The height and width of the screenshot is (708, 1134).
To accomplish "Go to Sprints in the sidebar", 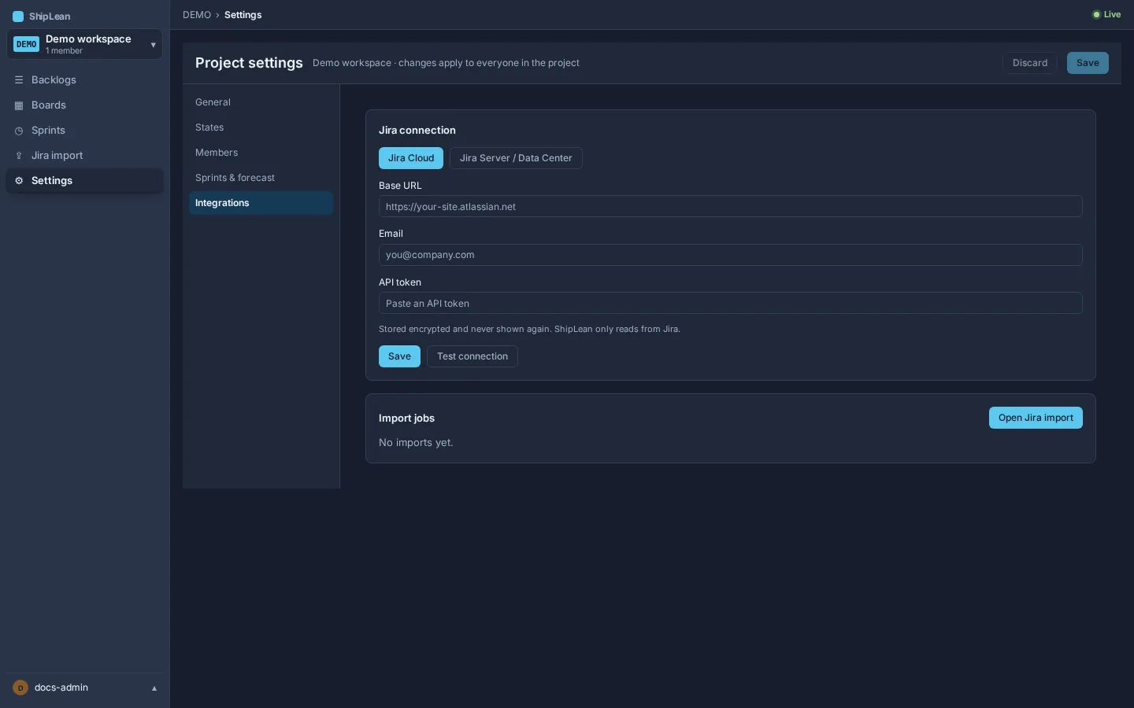I will pos(84,131).
